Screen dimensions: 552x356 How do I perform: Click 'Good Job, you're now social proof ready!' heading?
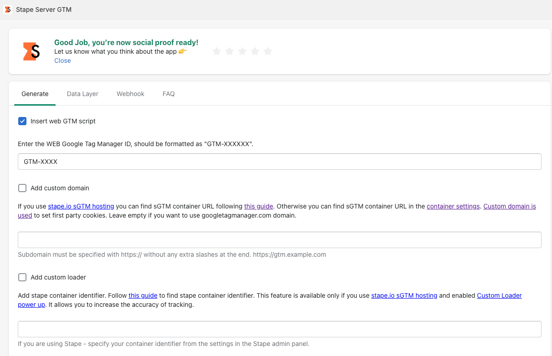(126, 42)
